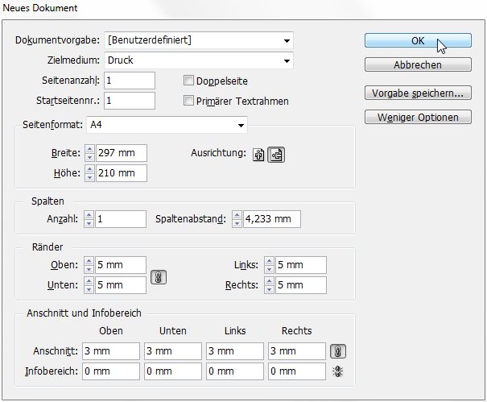The image size is (487, 402).
Task: Click Weniger Optionen button
Action: (418, 117)
